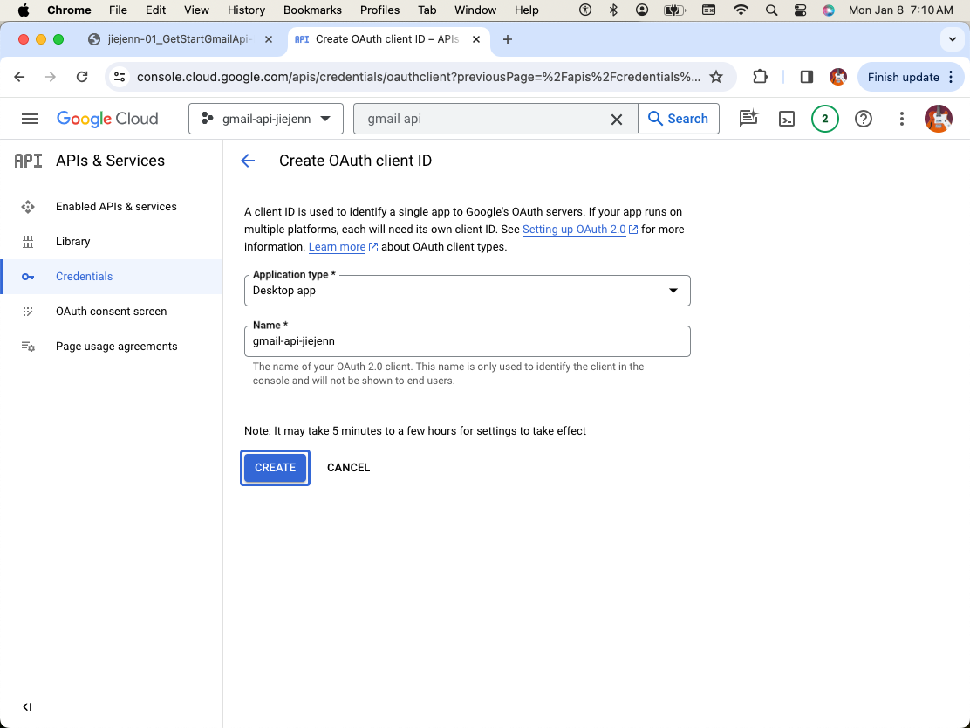This screenshot has width=970, height=728.
Task: Open Spotlight search in the macOS menu bar
Action: point(771,10)
